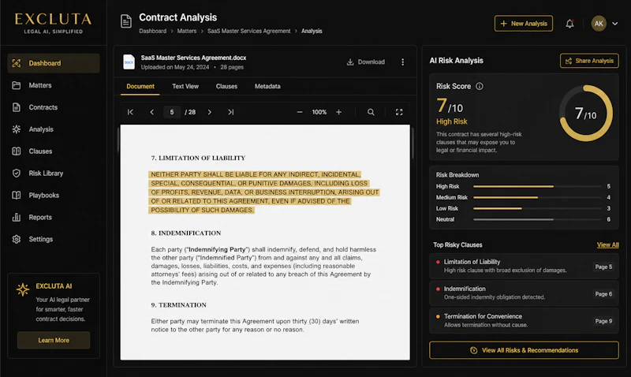Enter fullscreen document view

pyautogui.click(x=399, y=112)
